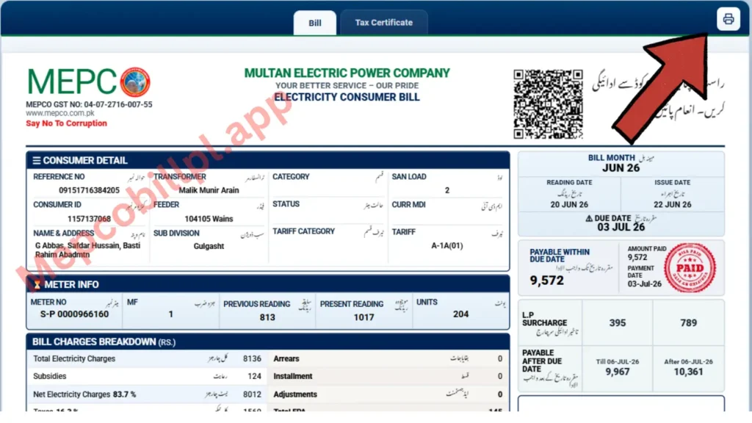The width and height of the screenshot is (752, 423).
Task: Select consumer ID 1157137068
Action: (89, 219)
